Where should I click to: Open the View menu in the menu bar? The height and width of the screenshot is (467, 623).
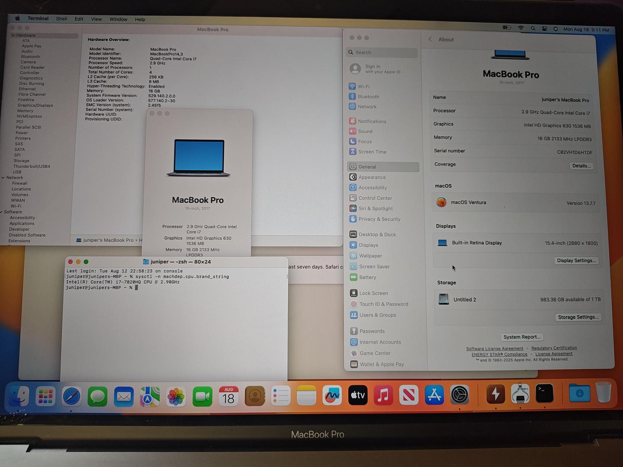[96, 19]
